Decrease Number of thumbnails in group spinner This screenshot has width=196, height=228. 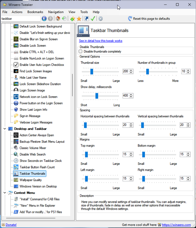[188, 72]
